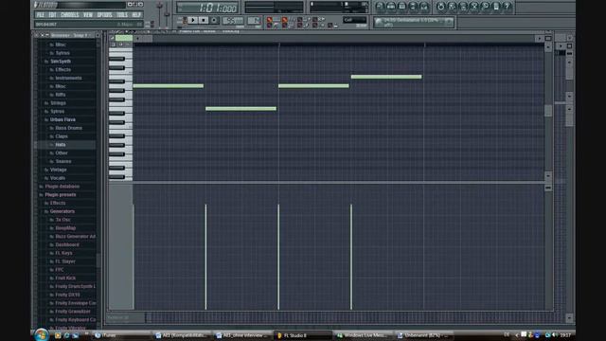Viewport: 606px width, 341px height.
Task: Toggle pattern/song mode switch left of Play
Action: 185,21
